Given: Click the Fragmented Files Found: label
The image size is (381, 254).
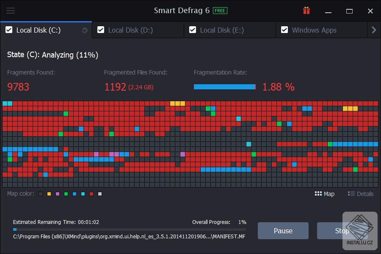Looking at the screenshot, I should (x=135, y=72).
